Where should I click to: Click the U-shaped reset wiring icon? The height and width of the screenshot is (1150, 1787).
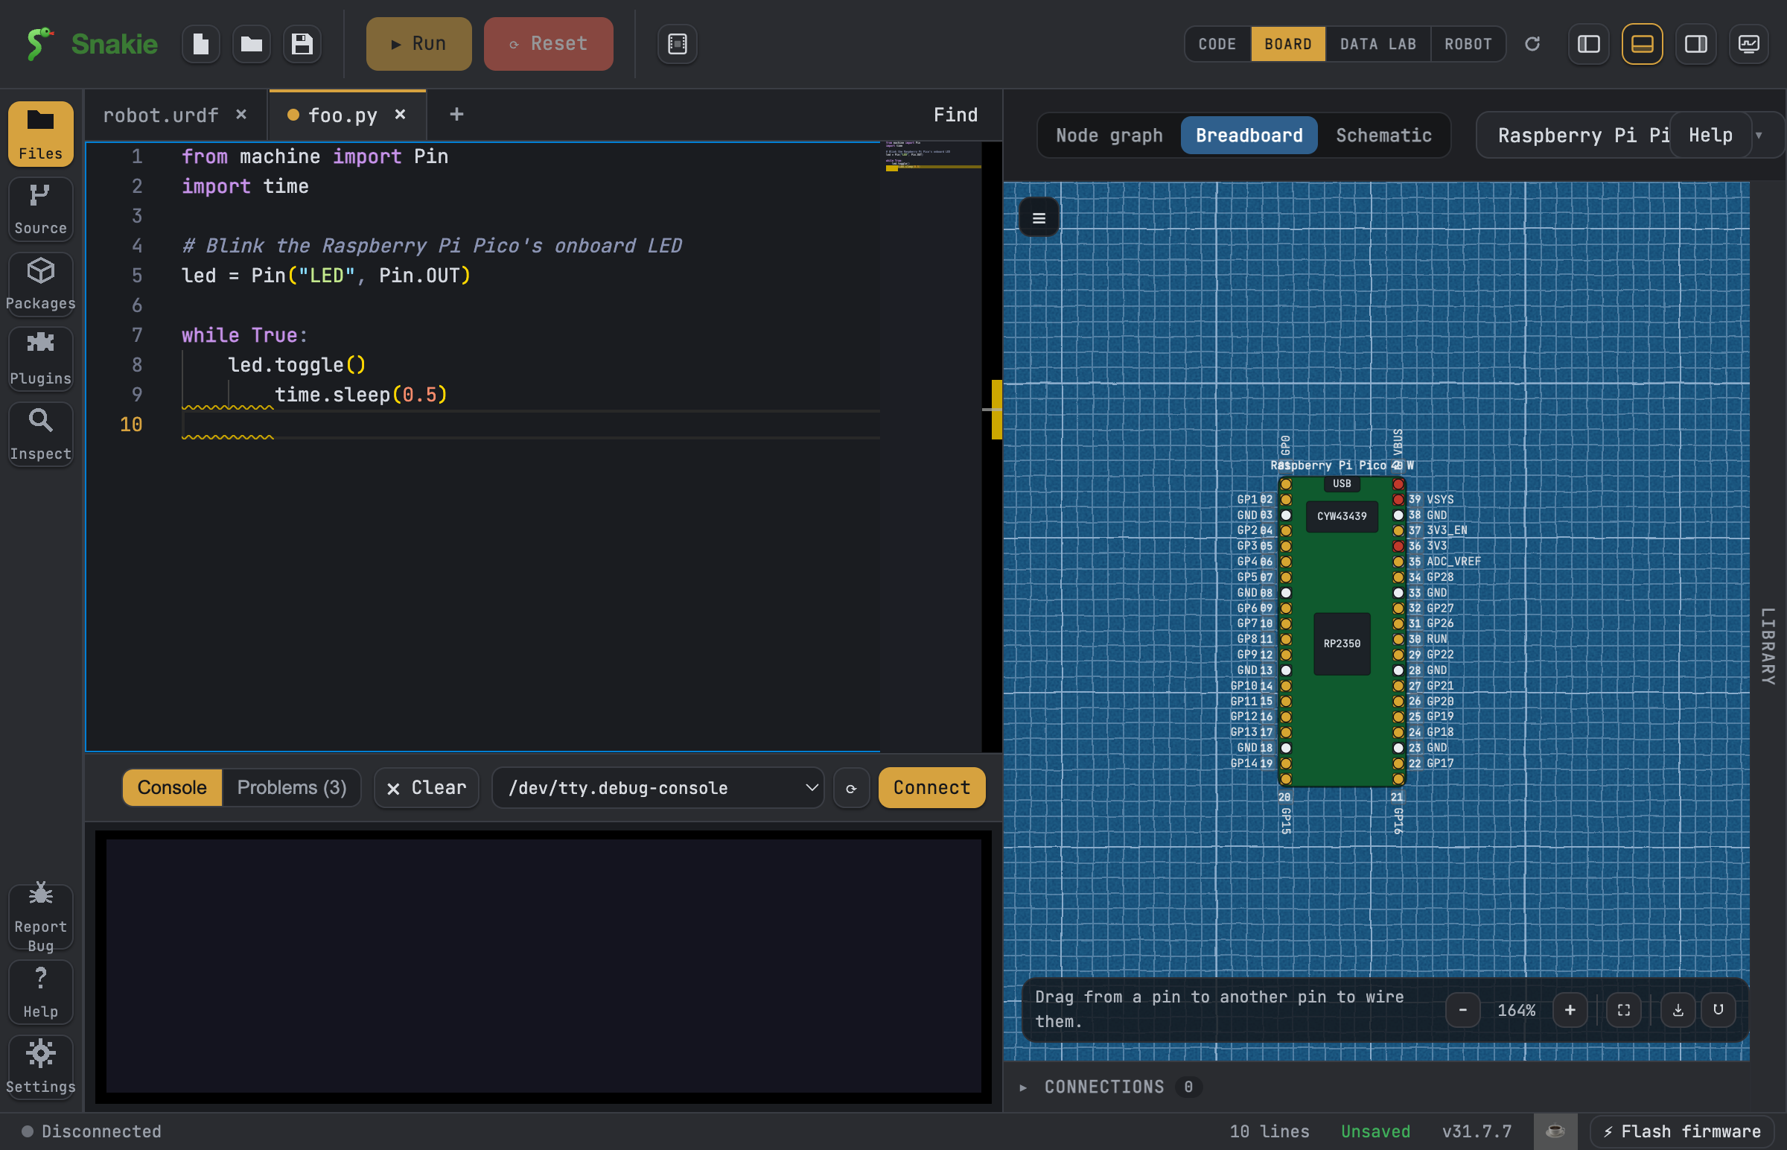tap(1718, 1010)
